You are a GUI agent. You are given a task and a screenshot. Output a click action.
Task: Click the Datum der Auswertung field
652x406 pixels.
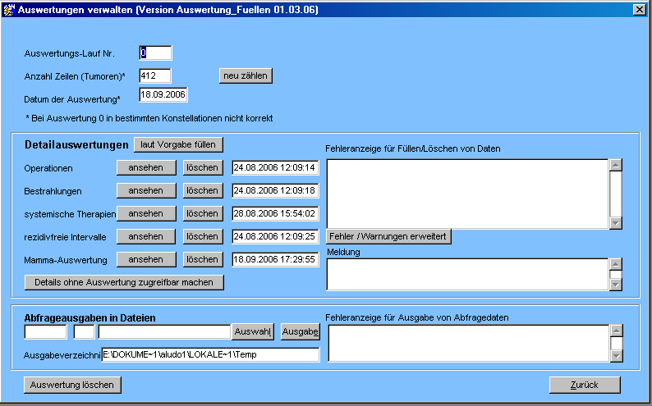pos(163,95)
